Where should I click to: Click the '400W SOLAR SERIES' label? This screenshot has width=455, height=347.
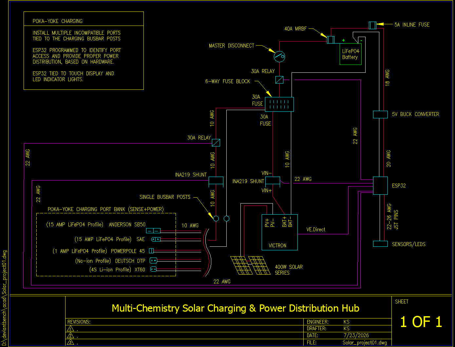pos(289,270)
